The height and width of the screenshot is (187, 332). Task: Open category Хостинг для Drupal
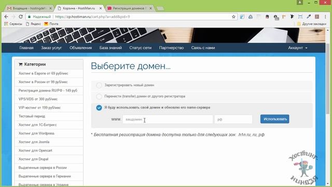(49, 159)
